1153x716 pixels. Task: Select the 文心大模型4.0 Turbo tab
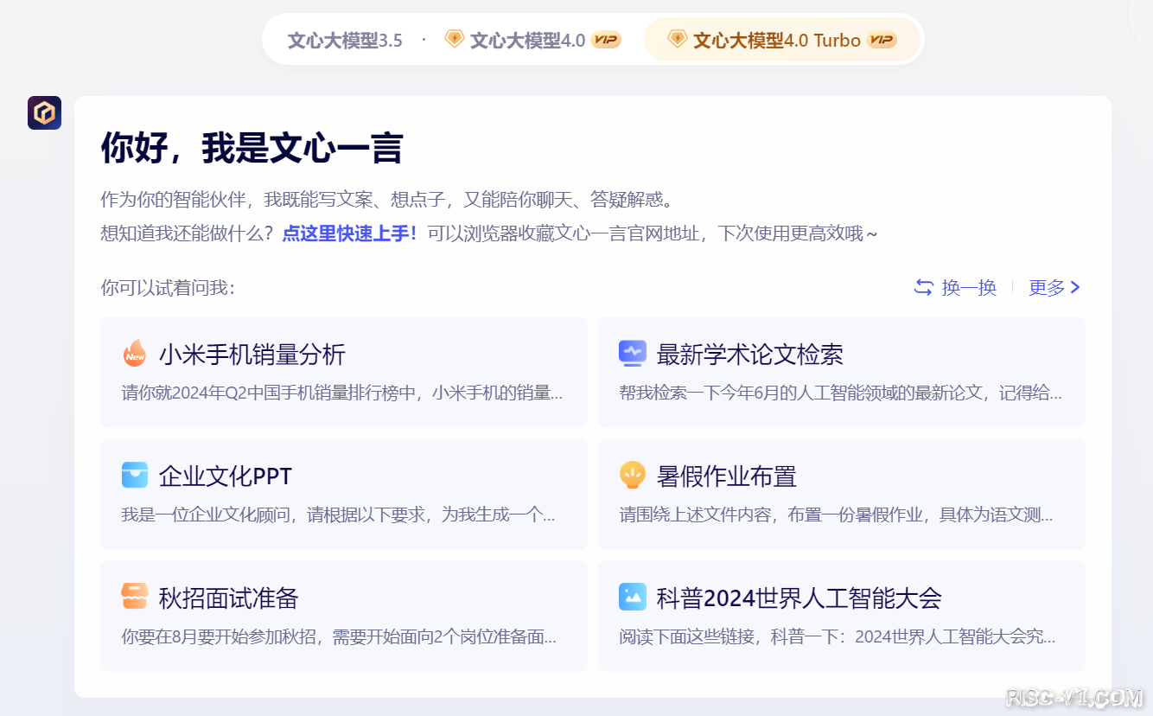(781, 40)
